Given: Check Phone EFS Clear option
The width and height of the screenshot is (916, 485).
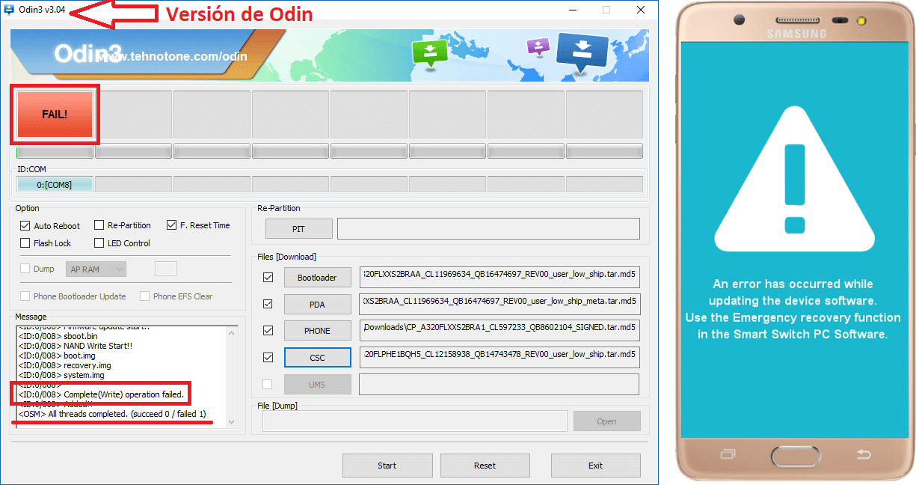Looking at the screenshot, I should point(144,296).
